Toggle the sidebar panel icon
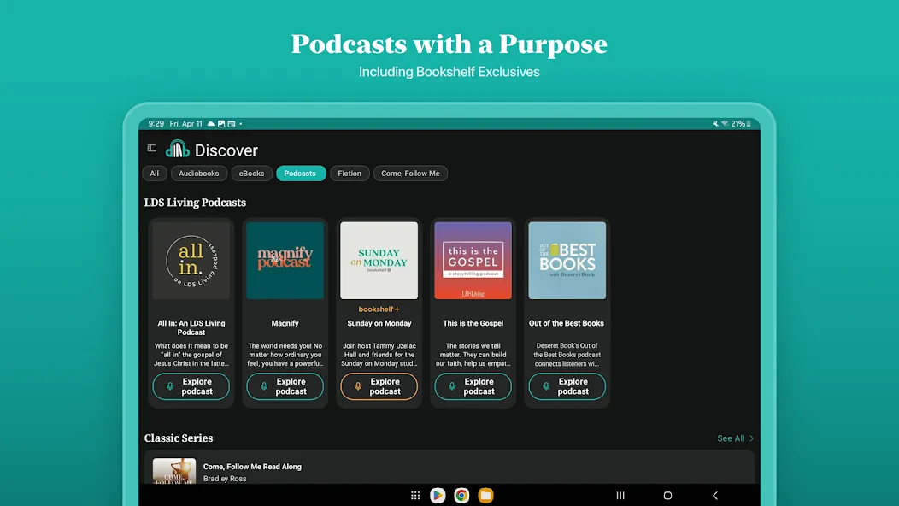This screenshot has width=899, height=506. click(152, 148)
